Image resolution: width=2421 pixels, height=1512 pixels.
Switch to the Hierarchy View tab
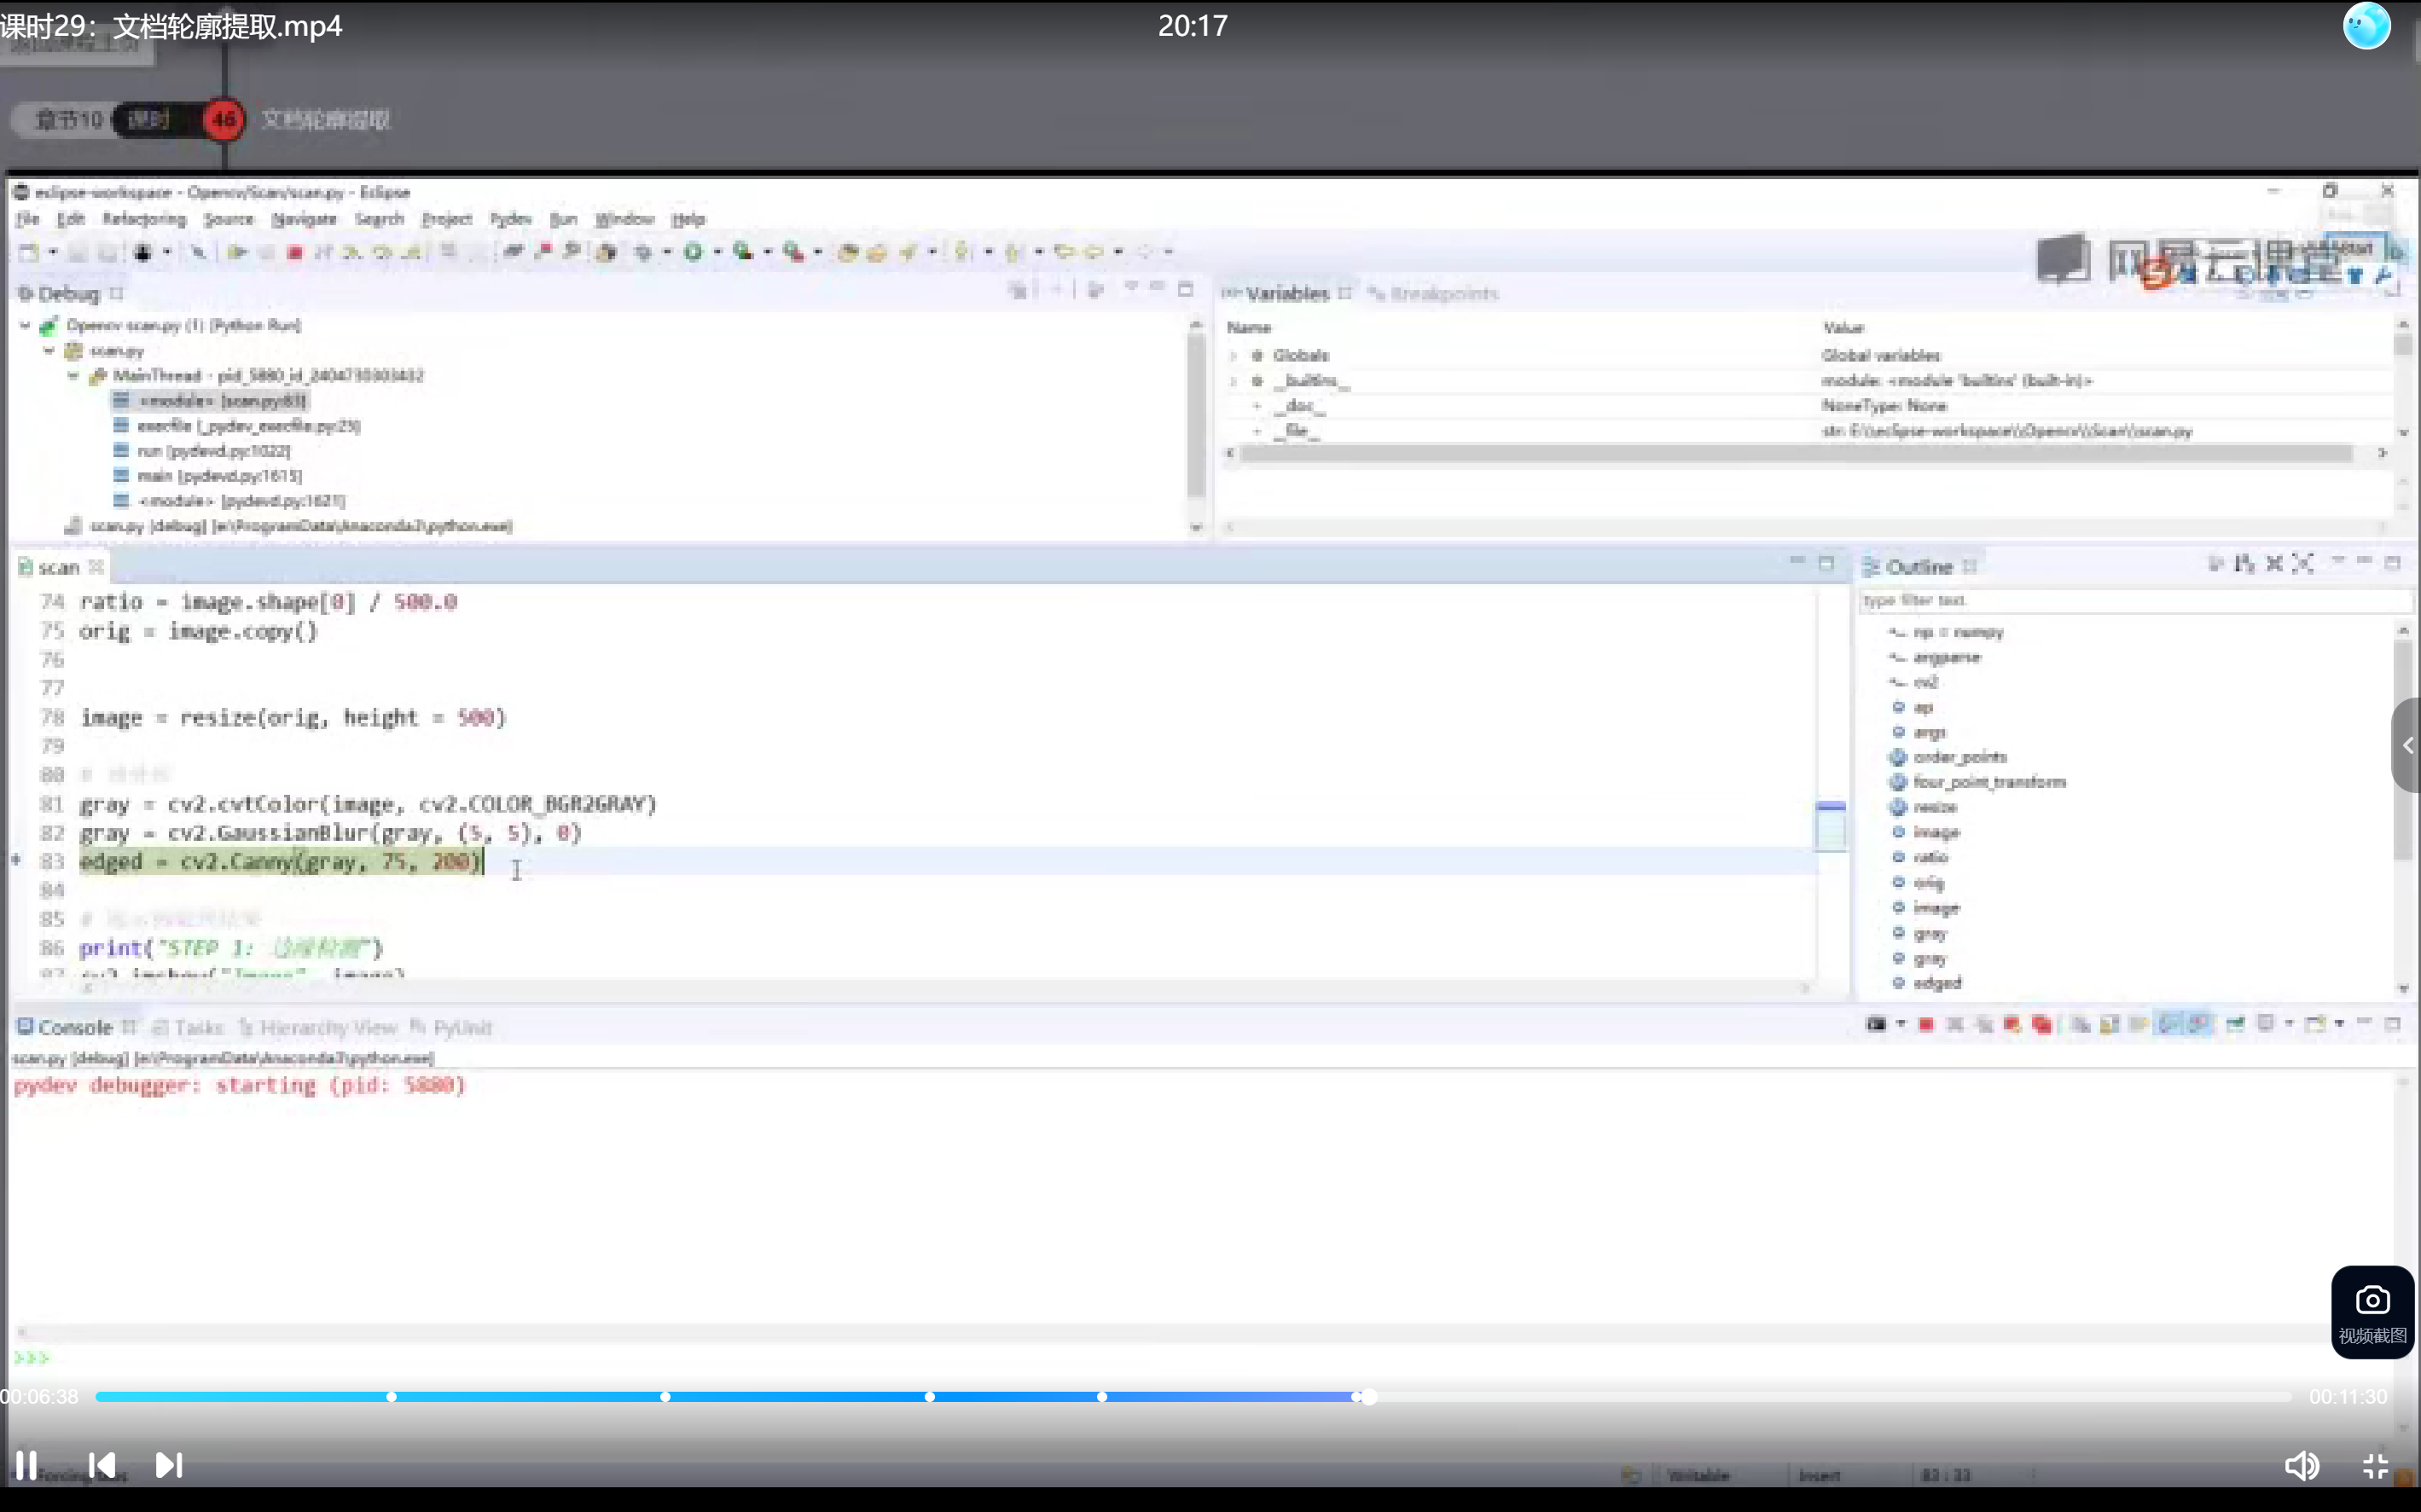318,1027
